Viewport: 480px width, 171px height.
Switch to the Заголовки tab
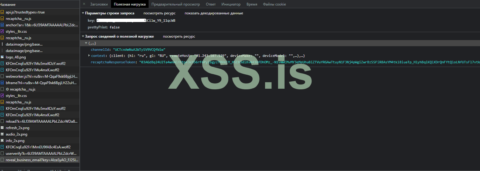[x=99, y=4]
